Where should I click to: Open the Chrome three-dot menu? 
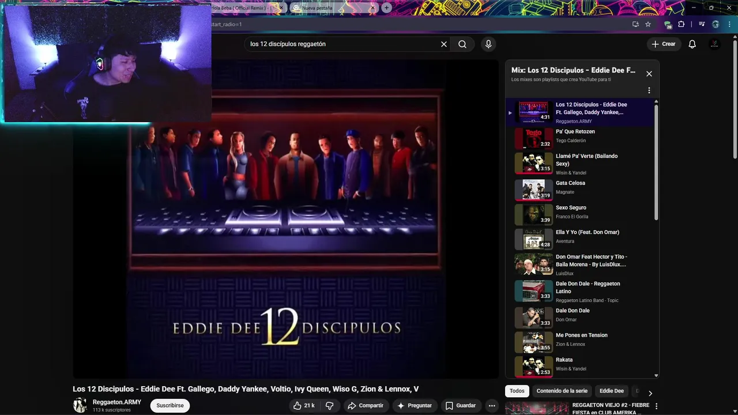(x=729, y=24)
